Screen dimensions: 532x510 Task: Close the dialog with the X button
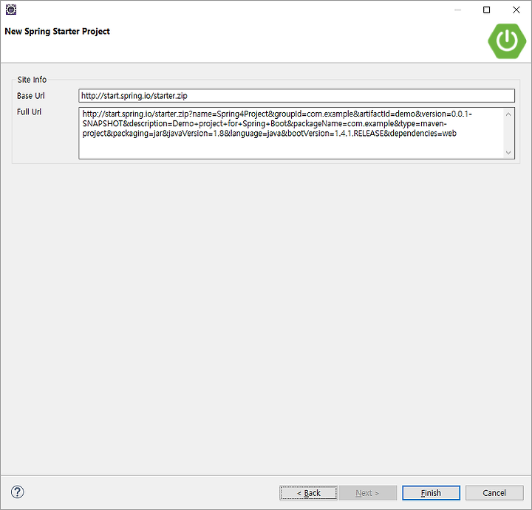click(x=516, y=10)
